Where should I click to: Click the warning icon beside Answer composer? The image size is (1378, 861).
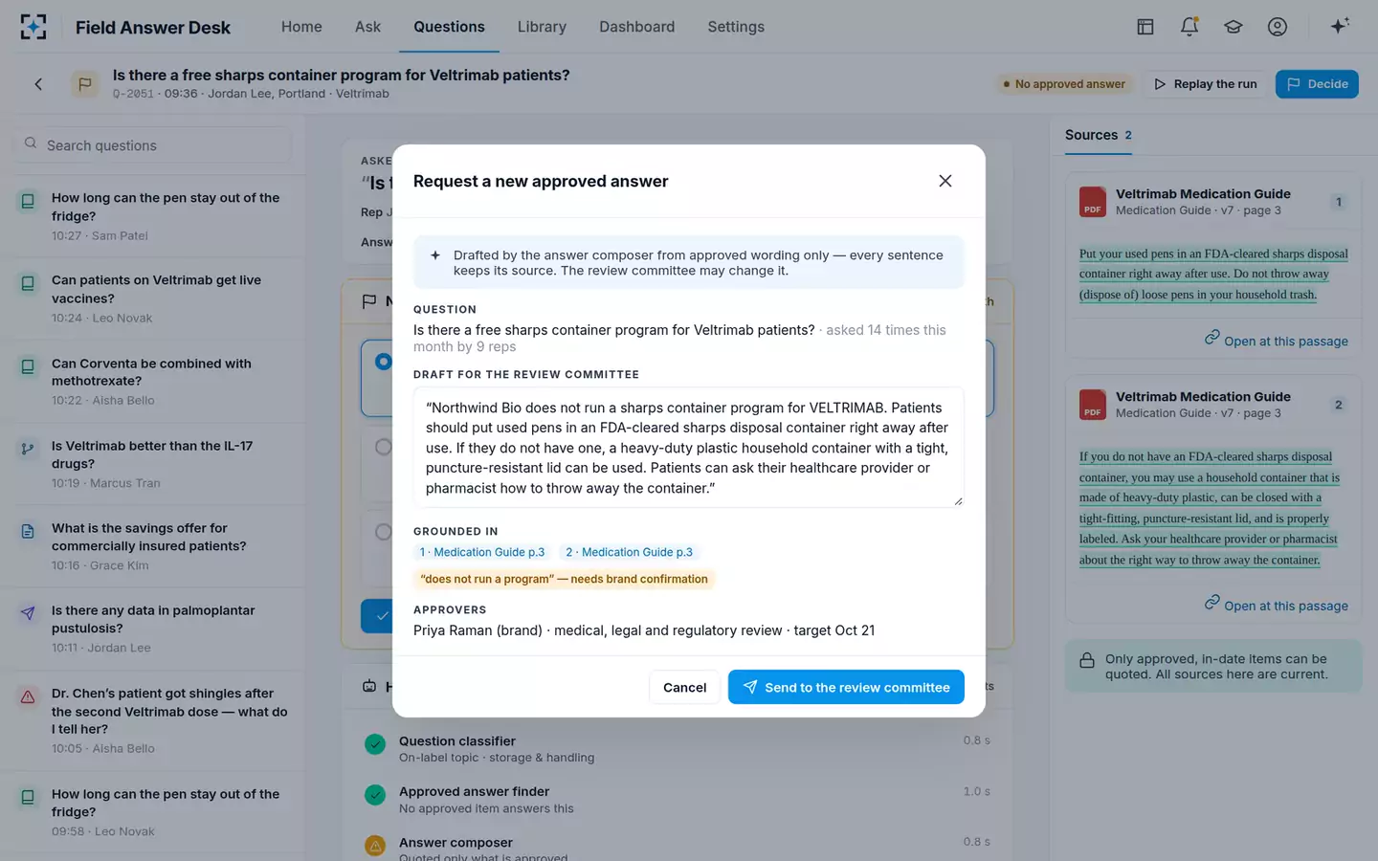click(x=375, y=846)
